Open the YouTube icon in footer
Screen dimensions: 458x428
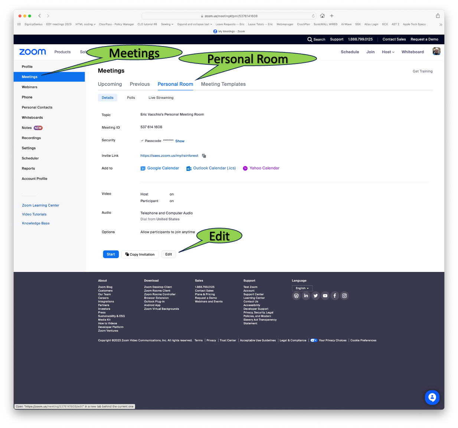click(x=325, y=296)
